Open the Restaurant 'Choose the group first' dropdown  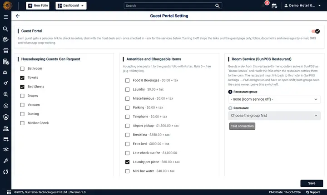[274, 116]
